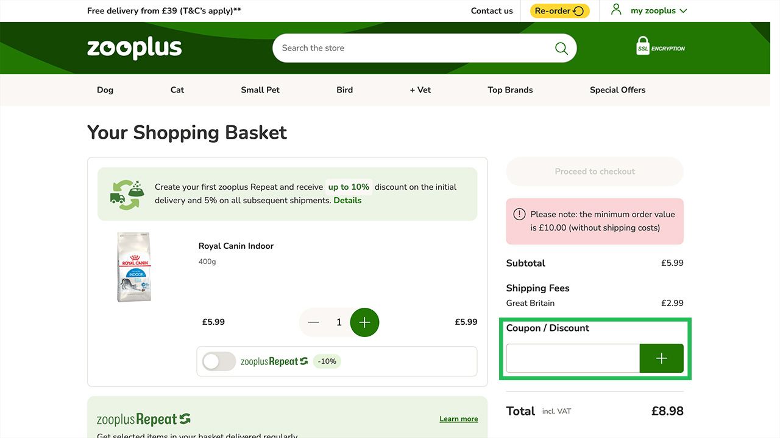Click the Royal Canin product image
The height and width of the screenshot is (438, 780).
(133, 267)
